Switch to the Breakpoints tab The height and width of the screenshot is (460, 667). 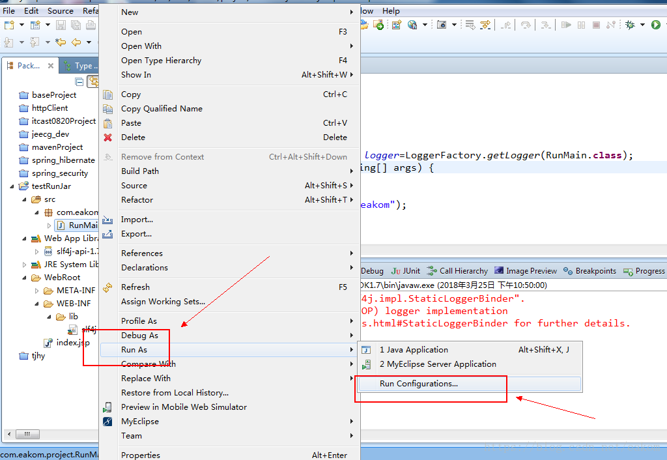click(590, 271)
